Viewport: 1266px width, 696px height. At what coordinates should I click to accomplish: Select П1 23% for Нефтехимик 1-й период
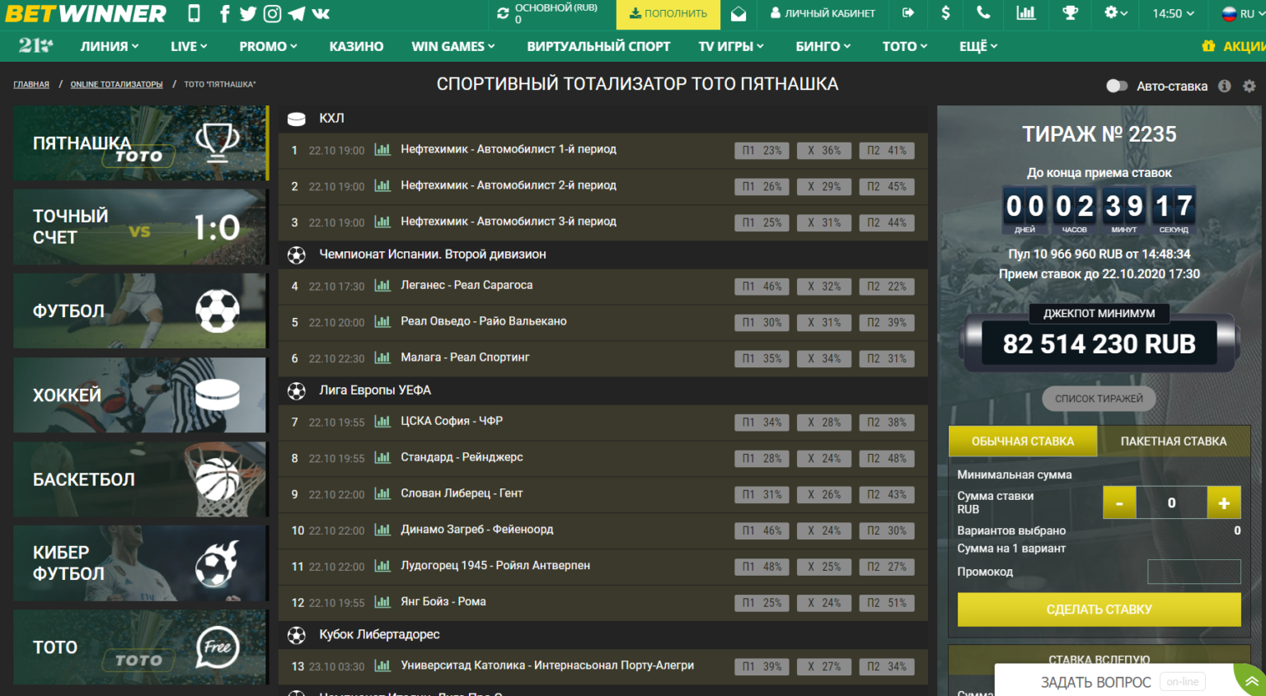(x=762, y=151)
